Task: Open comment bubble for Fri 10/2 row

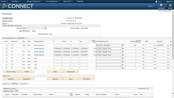Action: pyautogui.click(x=12, y=55)
